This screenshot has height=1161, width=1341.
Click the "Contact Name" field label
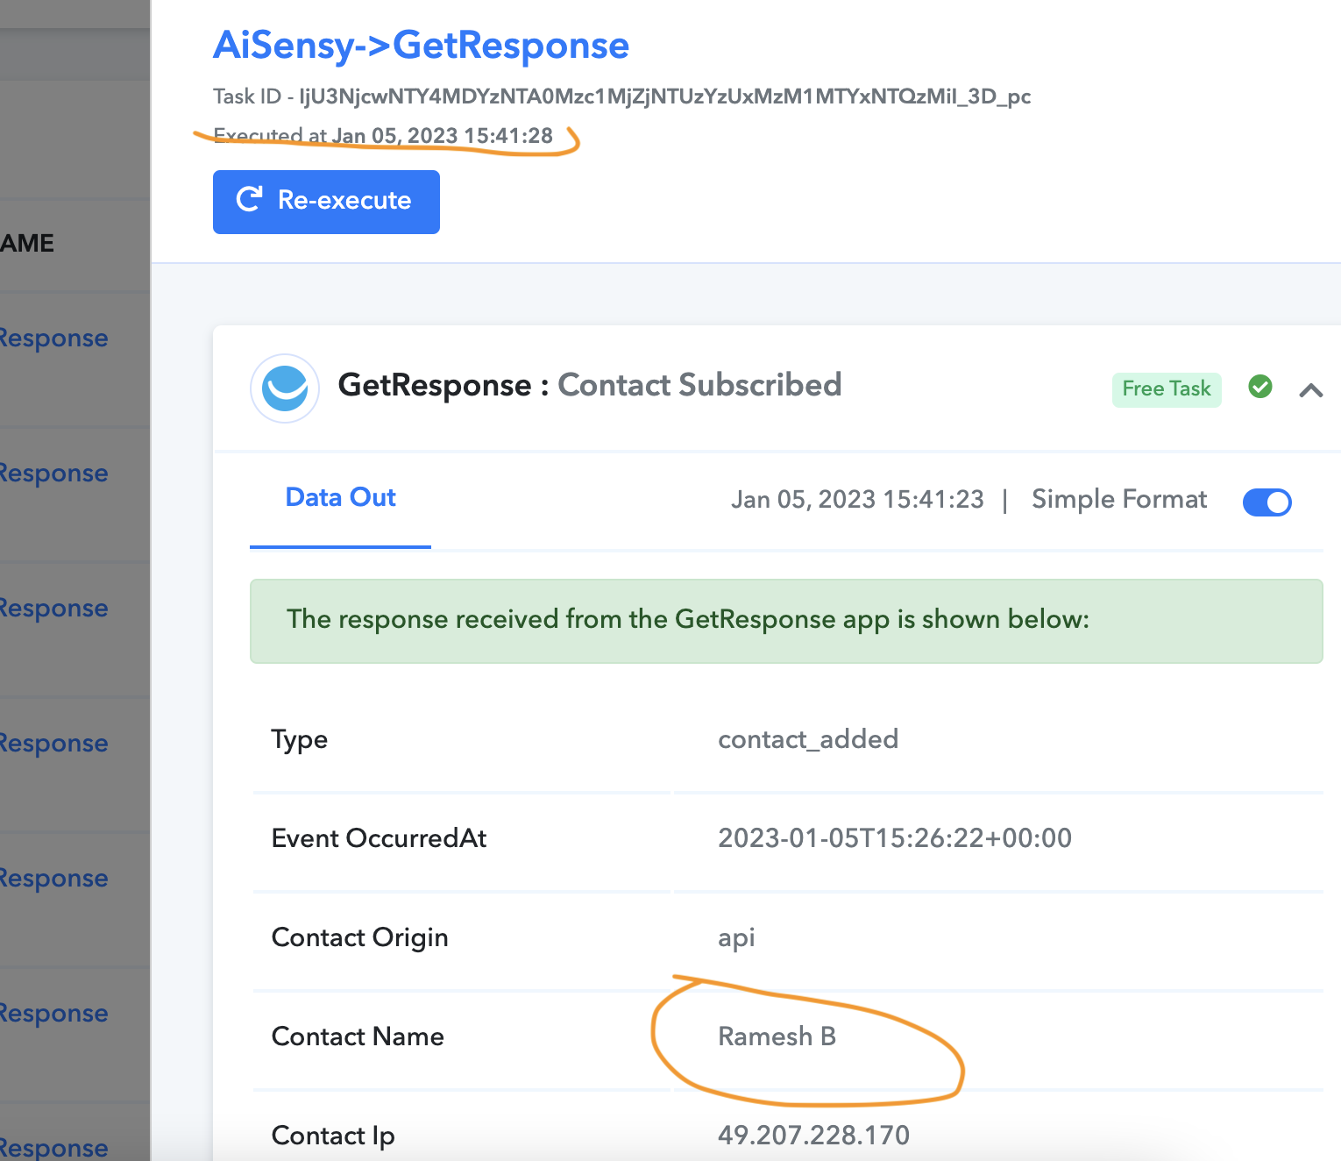click(x=358, y=1036)
